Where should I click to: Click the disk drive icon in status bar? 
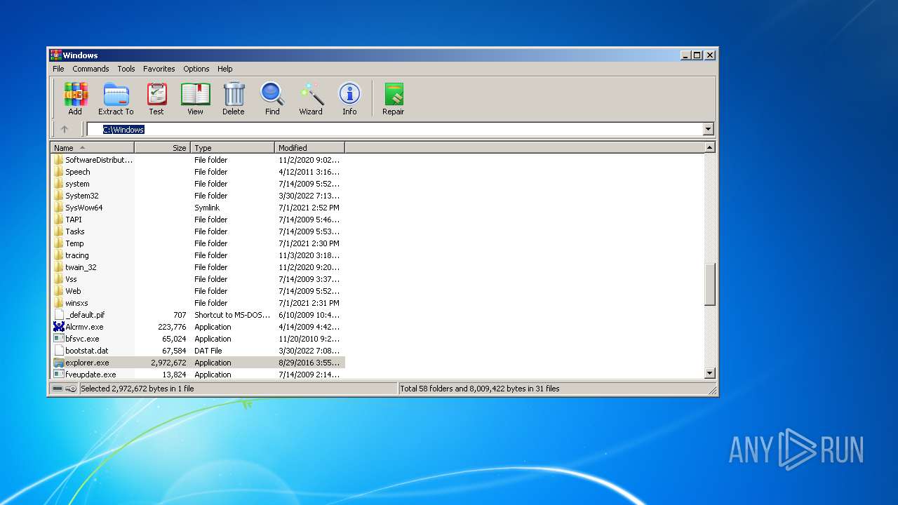58,389
